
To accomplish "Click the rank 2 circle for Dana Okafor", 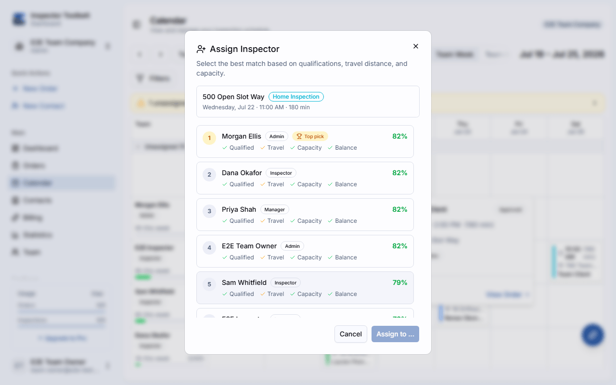I will coord(209,175).
